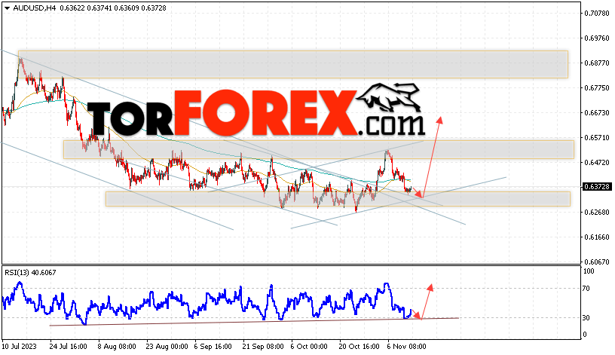Select the RSI 100 level label
The width and height of the screenshot is (615, 355).
(x=589, y=271)
